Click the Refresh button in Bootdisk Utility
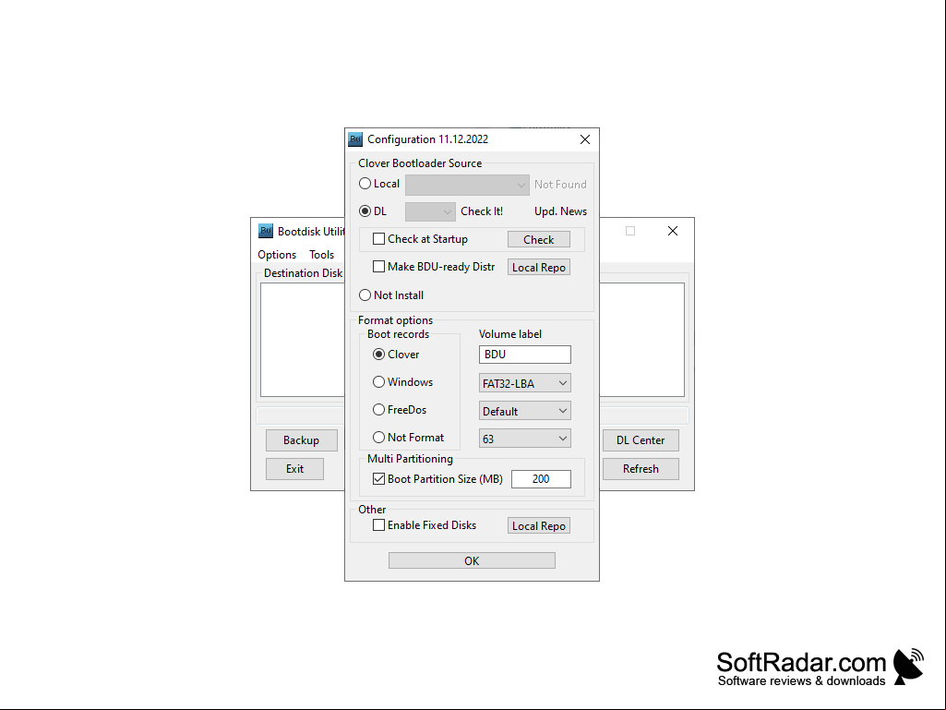Image resolution: width=946 pixels, height=710 pixels. (x=641, y=469)
